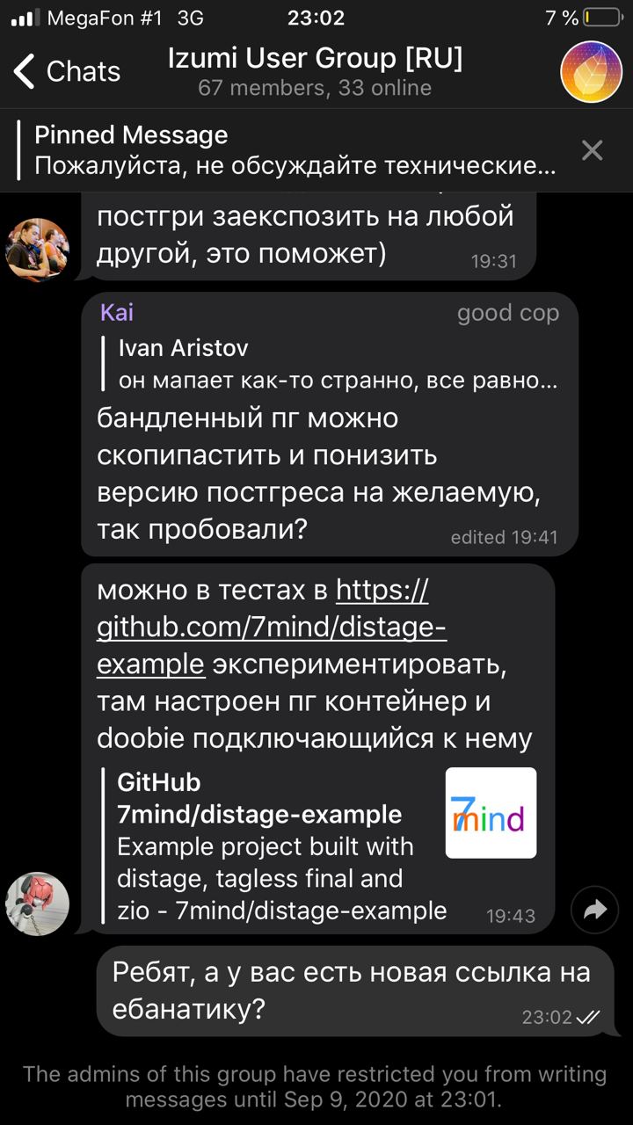Tap the read checkmarks on 23:02 message
This screenshot has height=1125, width=633.
(x=587, y=1017)
